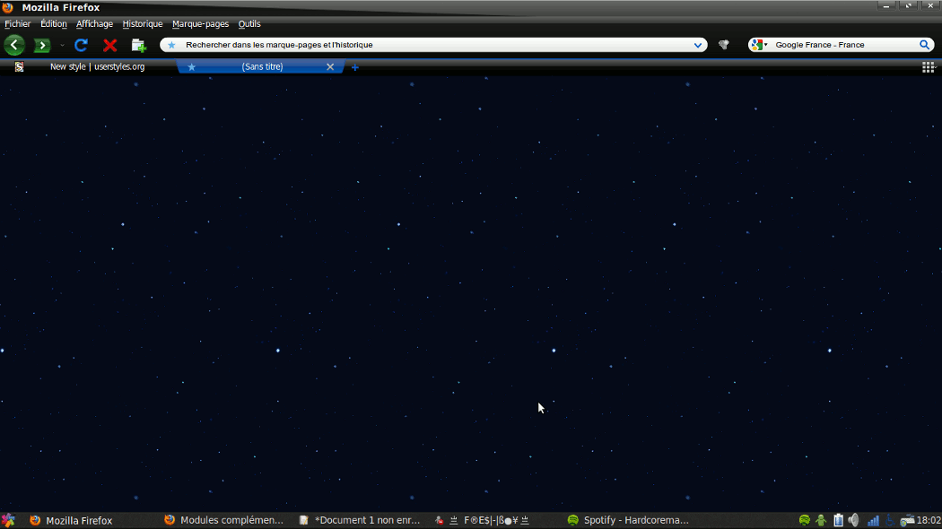Viewport: 942px width, 529px height.
Task: Close the (Sans titre) tab
Action: [330, 66]
